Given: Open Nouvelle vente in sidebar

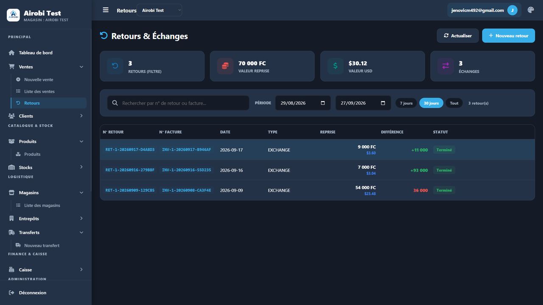Looking at the screenshot, I should (x=48, y=80).
